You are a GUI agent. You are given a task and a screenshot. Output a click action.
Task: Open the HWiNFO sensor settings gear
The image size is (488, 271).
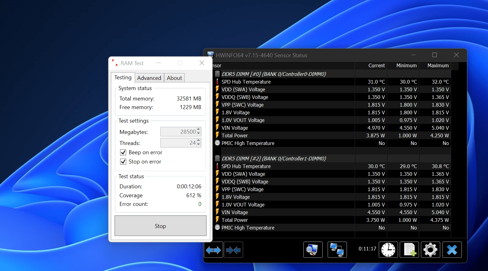tap(430, 249)
